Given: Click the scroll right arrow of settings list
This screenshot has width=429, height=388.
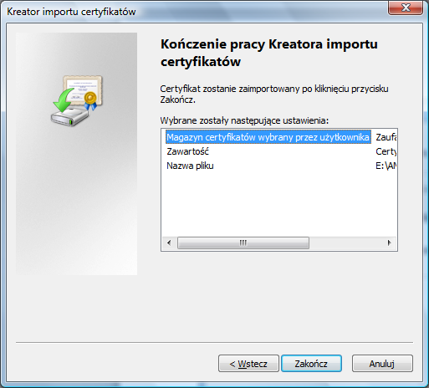Looking at the screenshot, I should [390, 242].
